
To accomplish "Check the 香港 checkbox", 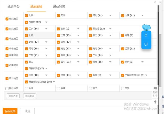I will click(x=58, y=89).
